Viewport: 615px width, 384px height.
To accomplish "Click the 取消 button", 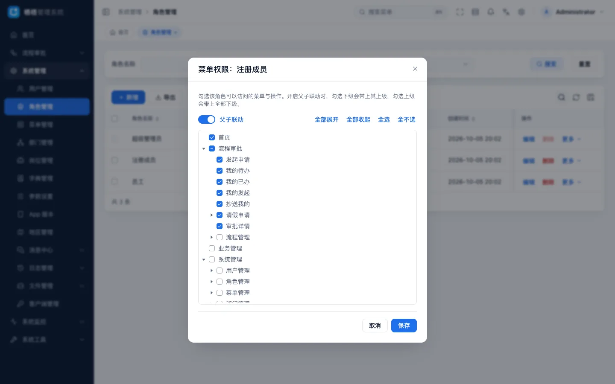I will [x=375, y=326].
